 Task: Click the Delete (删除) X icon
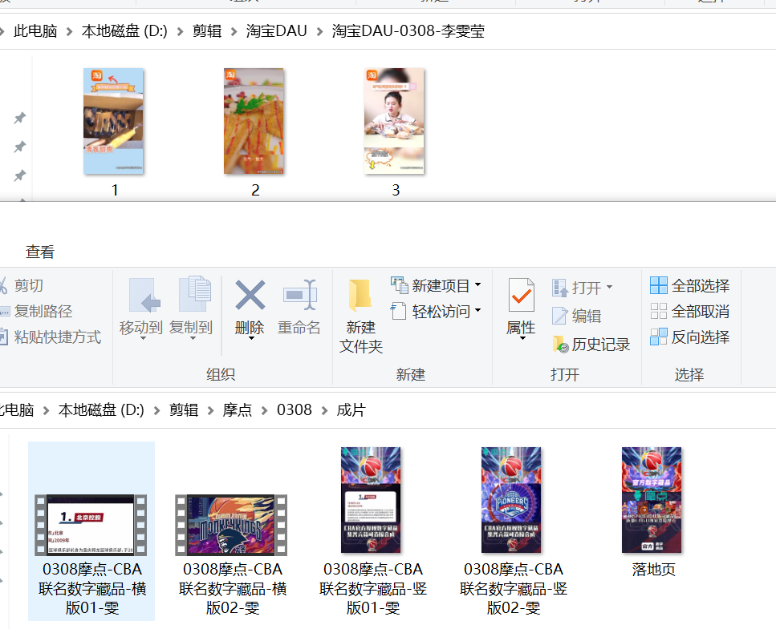click(x=250, y=295)
